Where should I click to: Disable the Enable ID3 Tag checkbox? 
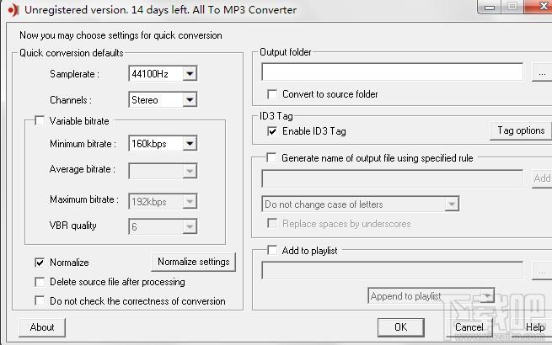pos(271,131)
